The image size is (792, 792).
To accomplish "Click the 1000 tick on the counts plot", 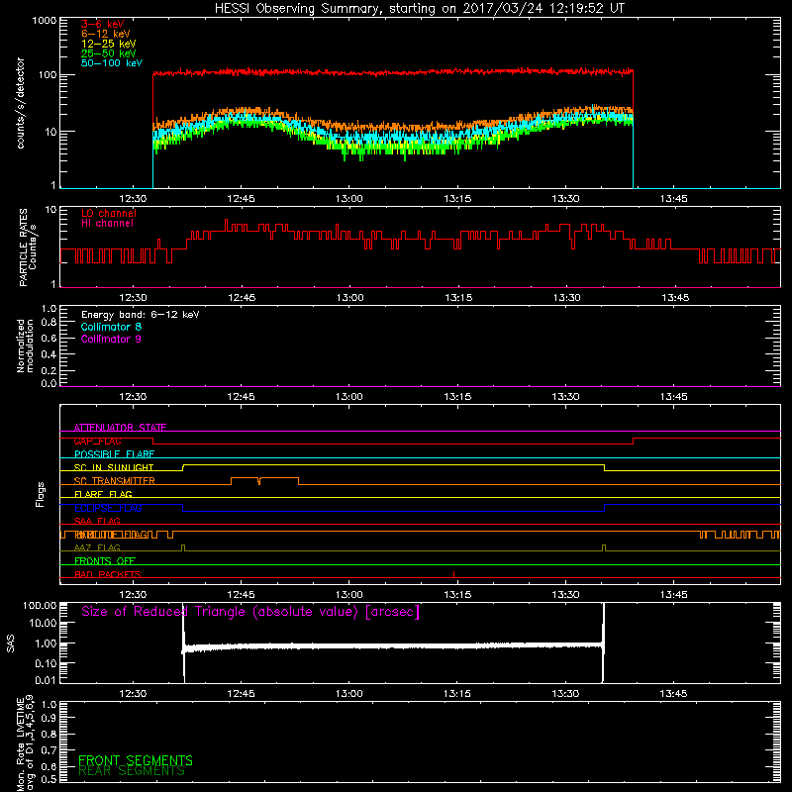I will click(45, 21).
